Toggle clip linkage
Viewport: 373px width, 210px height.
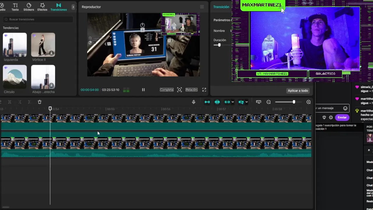point(227,102)
